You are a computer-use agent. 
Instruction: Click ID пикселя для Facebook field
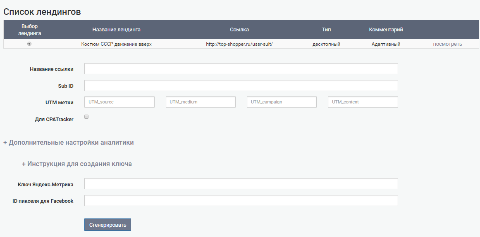click(241, 201)
